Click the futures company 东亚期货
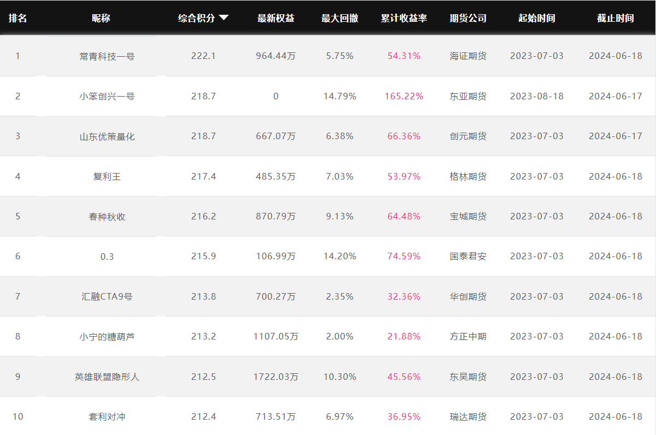Image resolution: width=656 pixels, height=435 pixels. tap(468, 96)
